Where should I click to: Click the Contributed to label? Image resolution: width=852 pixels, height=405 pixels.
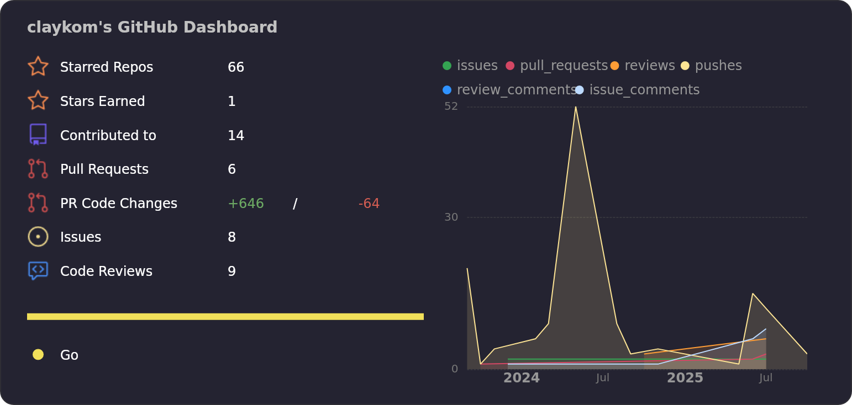coord(108,136)
